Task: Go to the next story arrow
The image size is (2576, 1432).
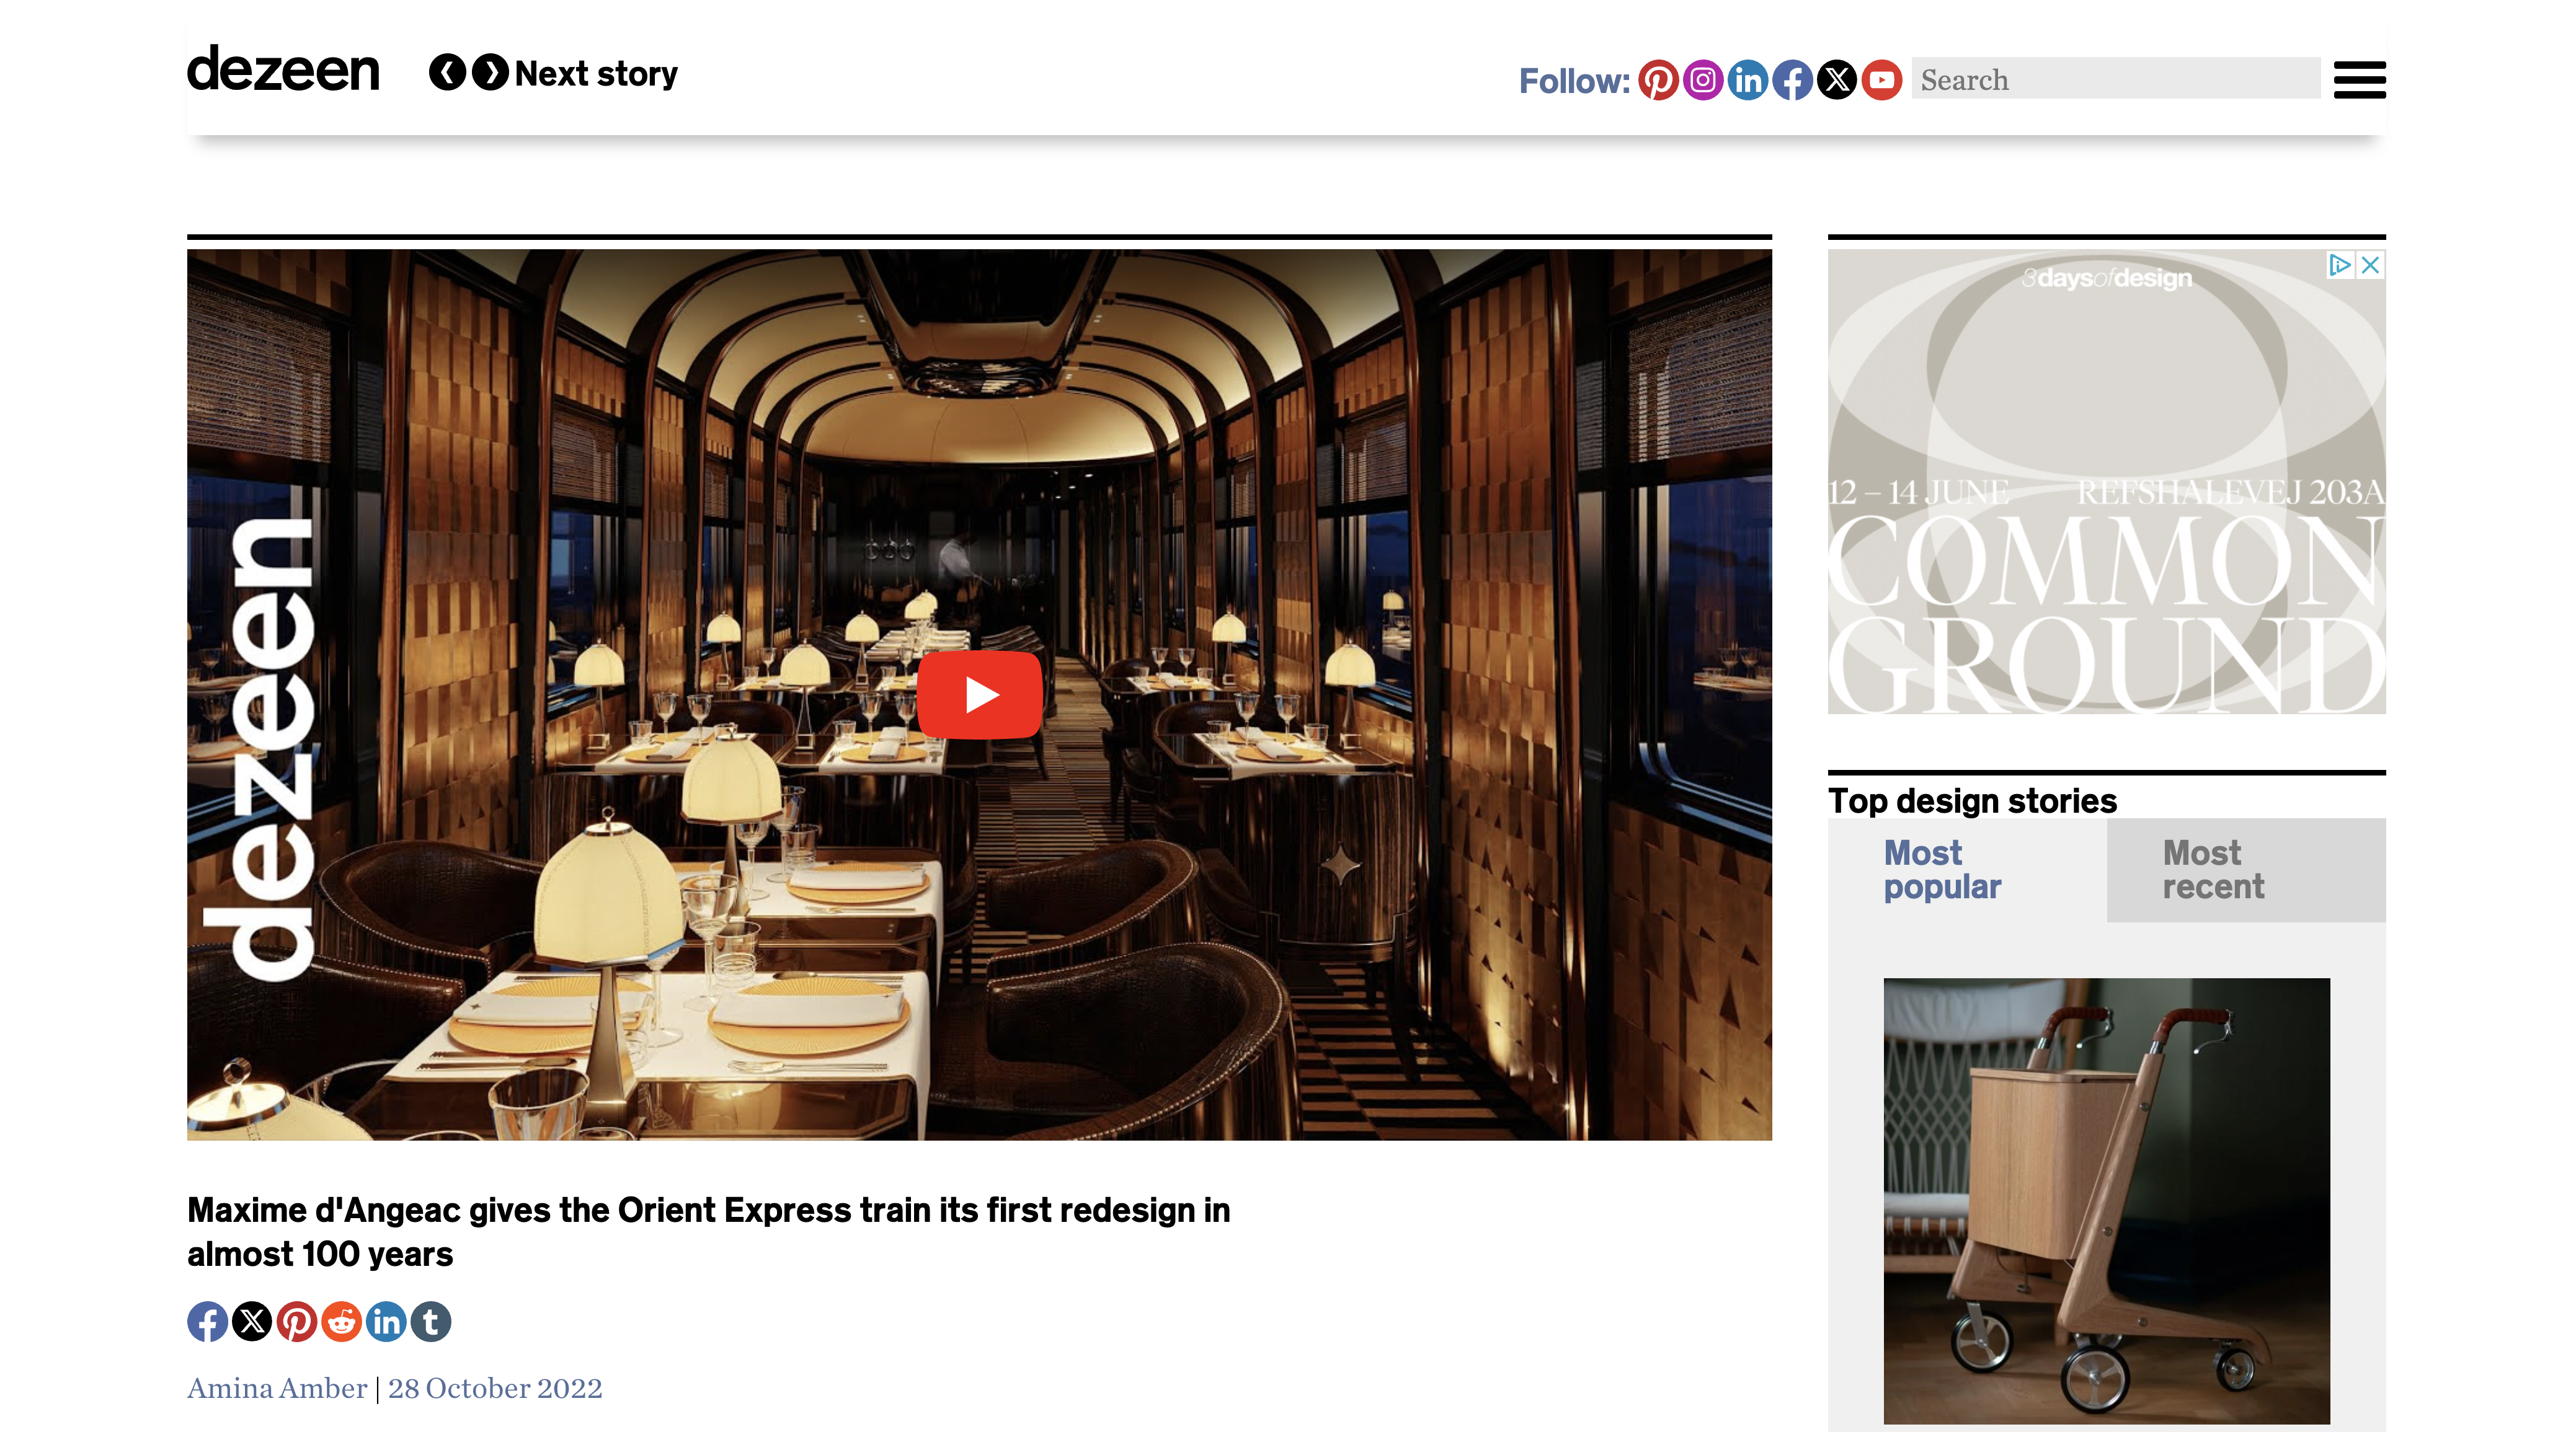Action: (490, 73)
